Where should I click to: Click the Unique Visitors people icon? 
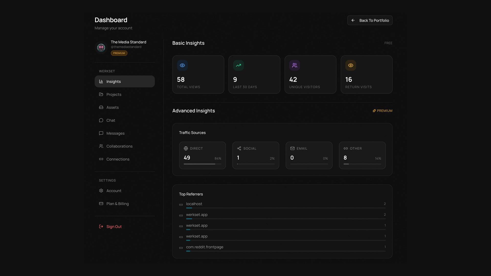coord(294,65)
